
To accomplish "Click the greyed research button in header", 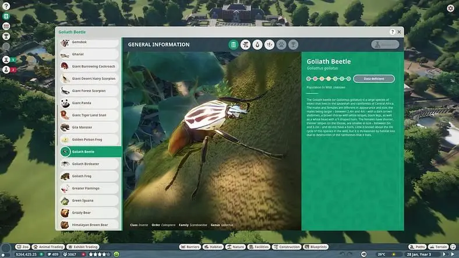I will (385, 44).
